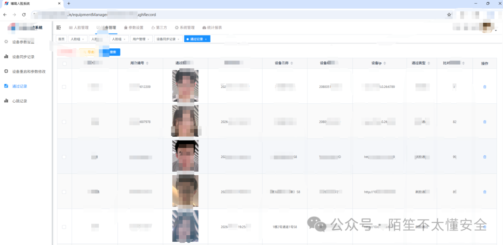Go forward in the browser
The image size is (503, 245).
pyautogui.click(x=14, y=15)
